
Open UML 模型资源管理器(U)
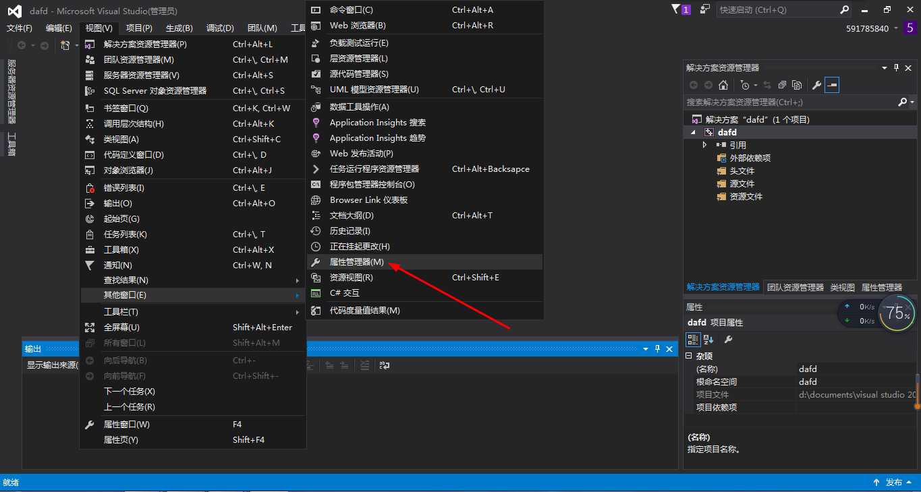coord(425,89)
